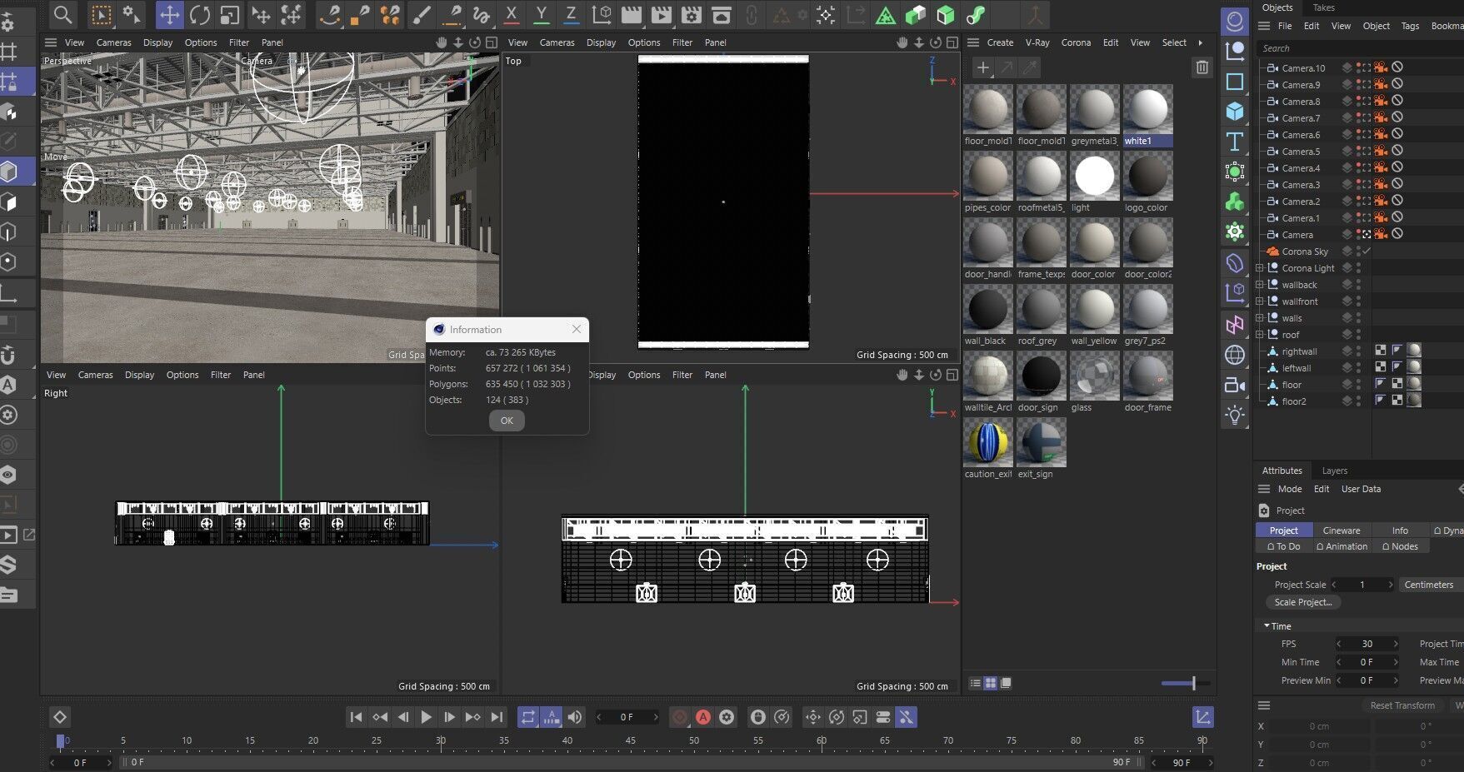Click the Scale Project... button
Viewport: 1464px width, 772px height.
point(1302,602)
